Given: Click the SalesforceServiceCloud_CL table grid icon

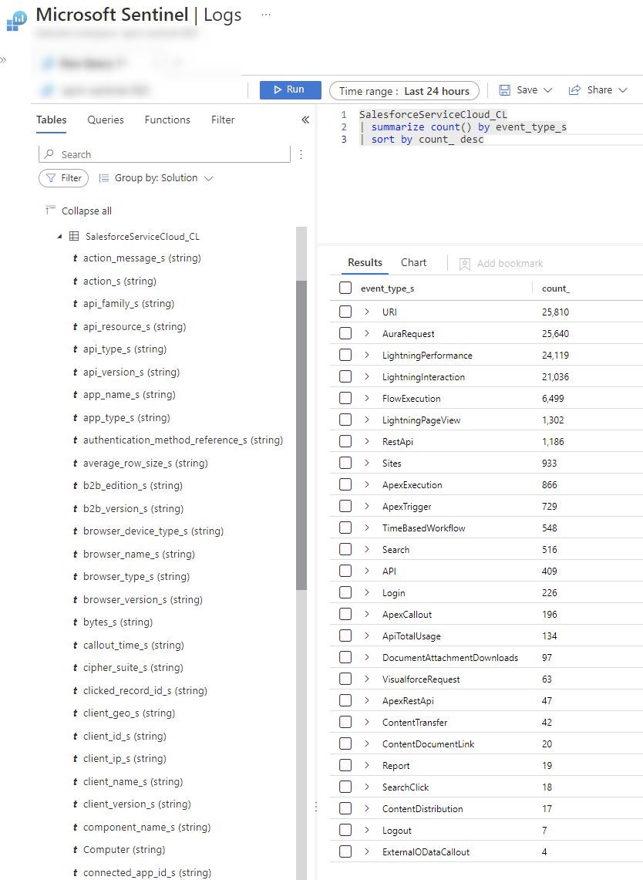Looking at the screenshot, I should pos(74,236).
